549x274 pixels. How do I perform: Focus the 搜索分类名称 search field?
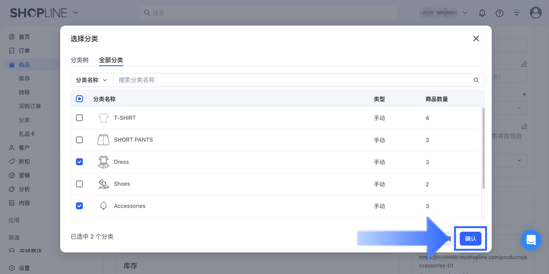[x=291, y=80]
